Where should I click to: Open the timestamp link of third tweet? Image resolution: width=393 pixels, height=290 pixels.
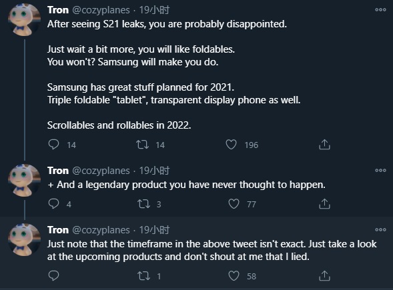(x=154, y=230)
